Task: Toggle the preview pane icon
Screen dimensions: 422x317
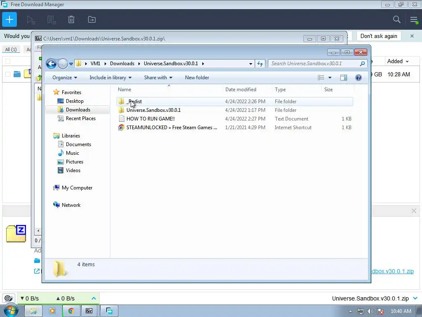Action: pos(344,78)
